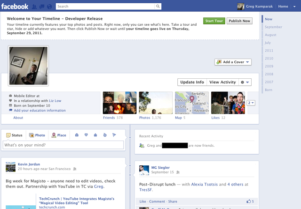Viewport: 301px width, 209px height.
Task: Open Greg Kumparak's avatar in header
Action: click(x=240, y=7)
